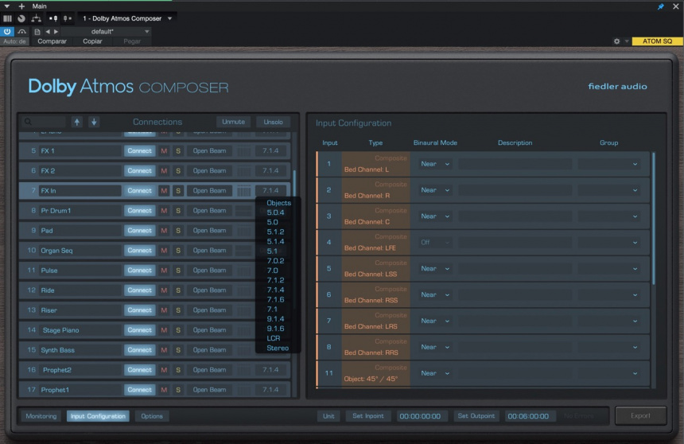The image size is (684, 444).
Task: Solo the Pr Drum1 connection
Action: 178,210
